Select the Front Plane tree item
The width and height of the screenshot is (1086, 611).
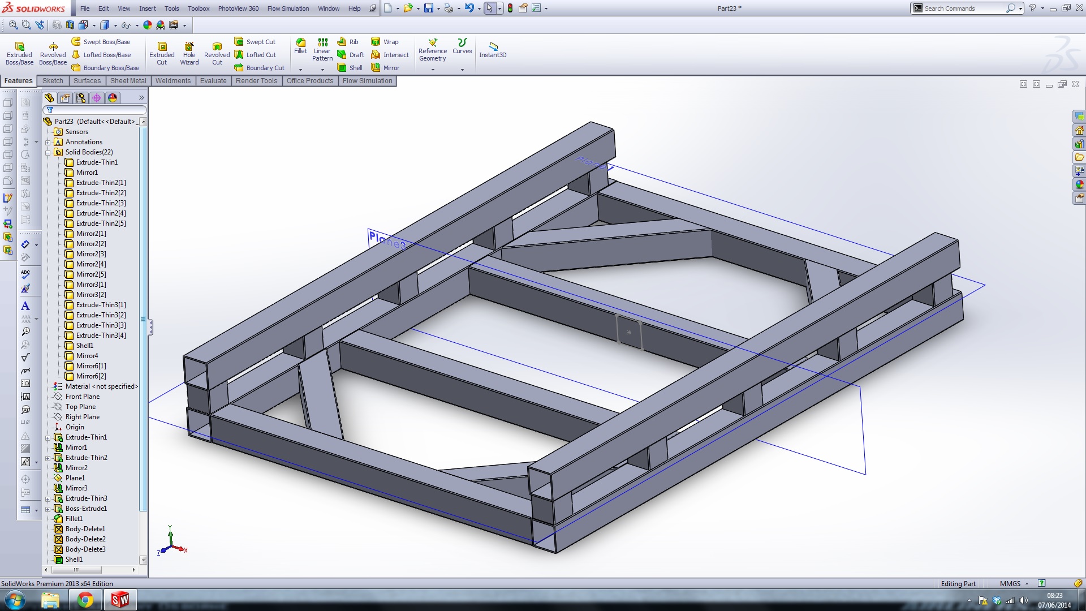pyautogui.click(x=82, y=397)
